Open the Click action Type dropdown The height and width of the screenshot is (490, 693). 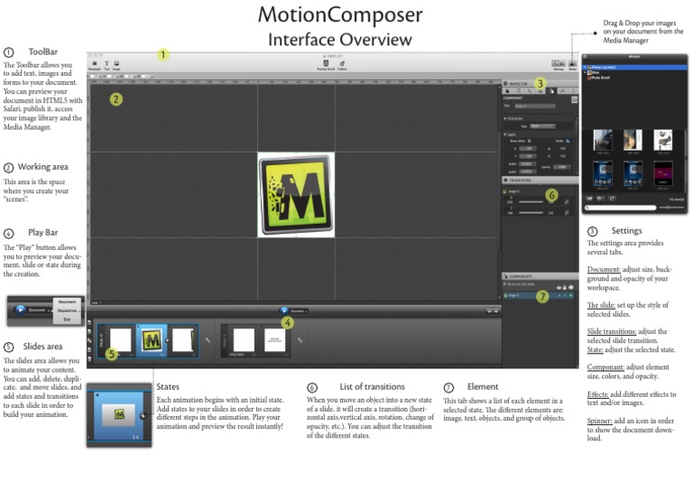[x=542, y=126]
